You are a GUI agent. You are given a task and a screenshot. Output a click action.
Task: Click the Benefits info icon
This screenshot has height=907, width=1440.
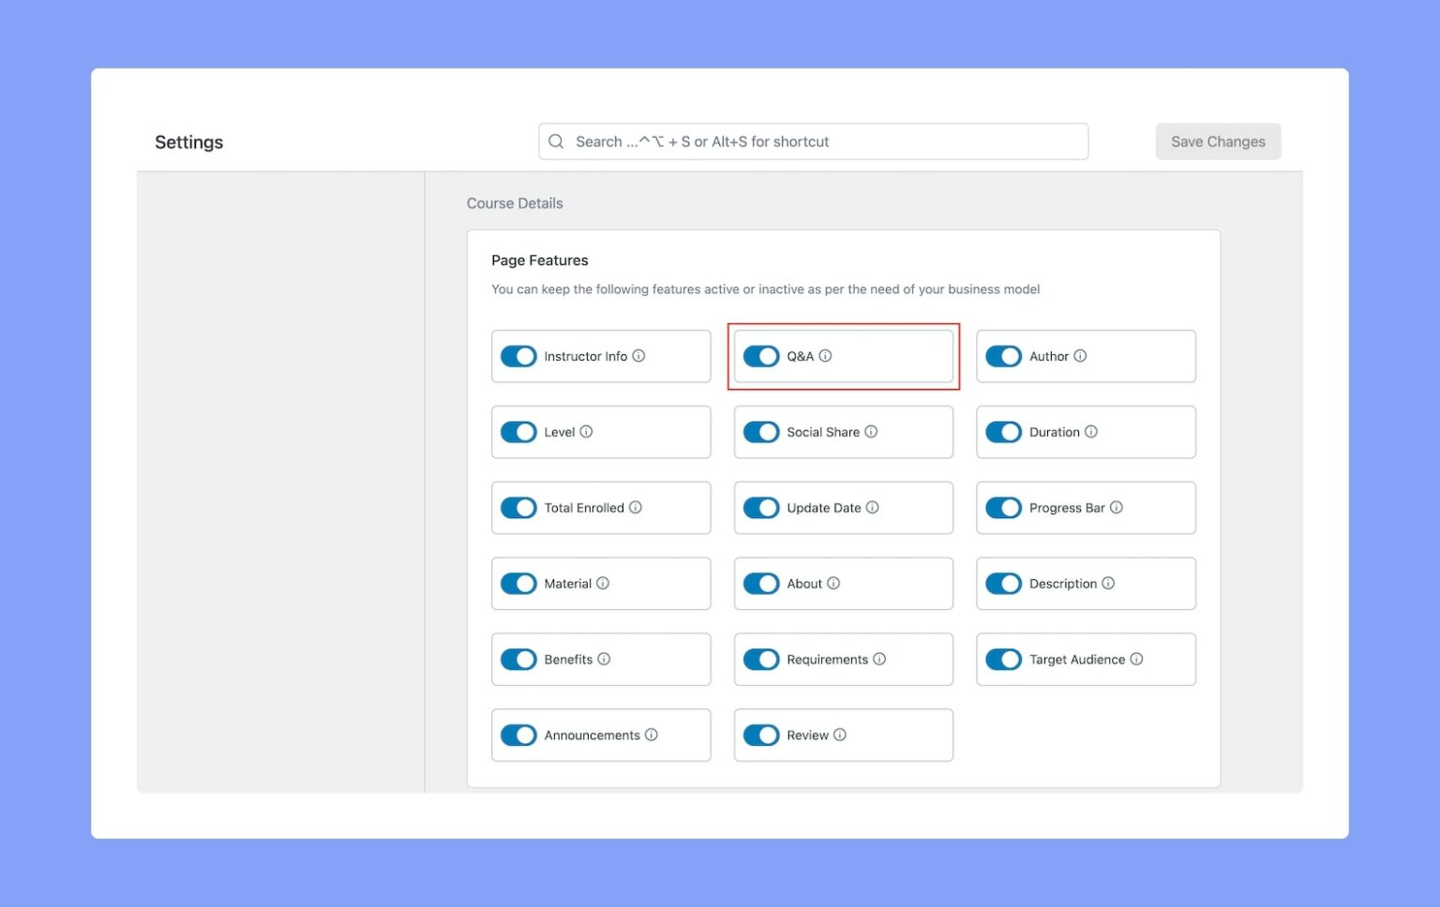[x=604, y=660]
